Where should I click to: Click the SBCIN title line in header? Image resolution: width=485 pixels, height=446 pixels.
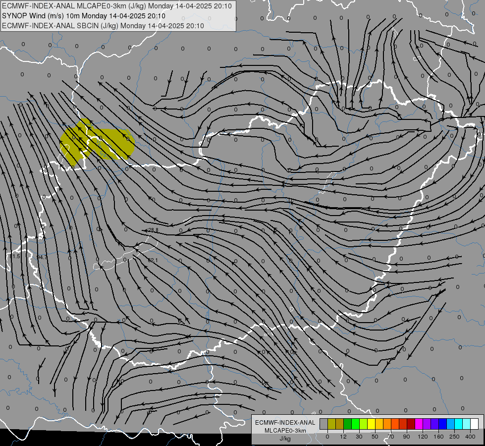103,26
